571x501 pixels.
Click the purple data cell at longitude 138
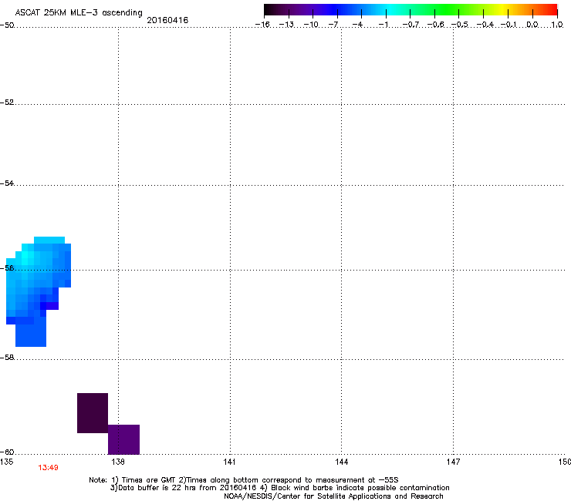click(123, 439)
